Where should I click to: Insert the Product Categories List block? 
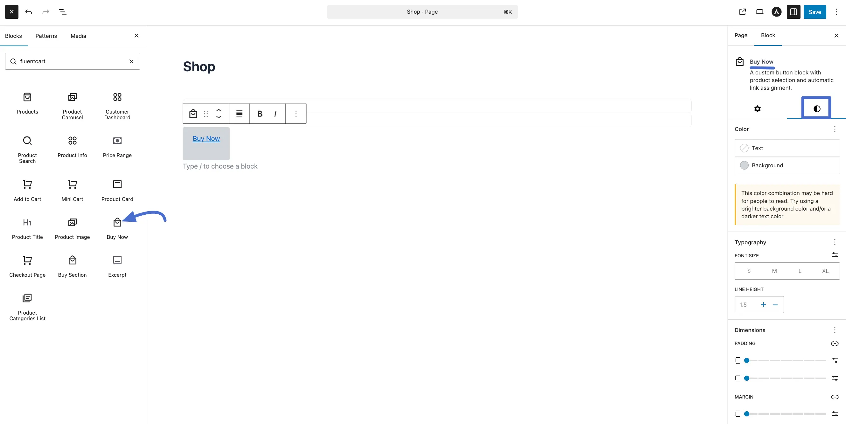(x=27, y=305)
